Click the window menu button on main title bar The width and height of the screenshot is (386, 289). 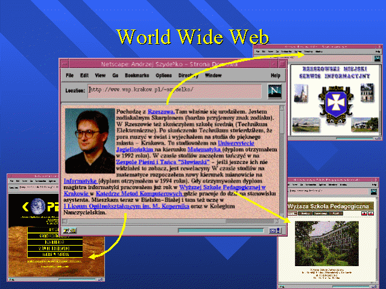coord(65,64)
